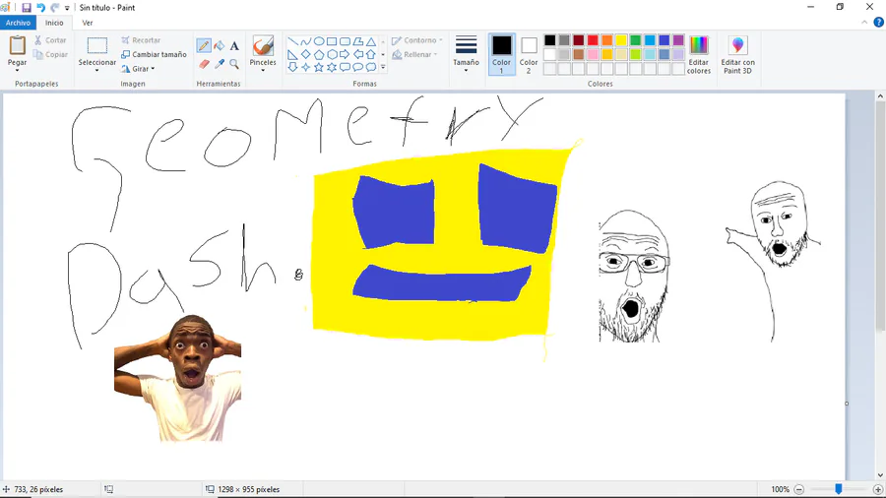The height and width of the screenshot is (498, 886).
Task: Click Copiar button
Action: pyautogui.click(x=50, y=55)
